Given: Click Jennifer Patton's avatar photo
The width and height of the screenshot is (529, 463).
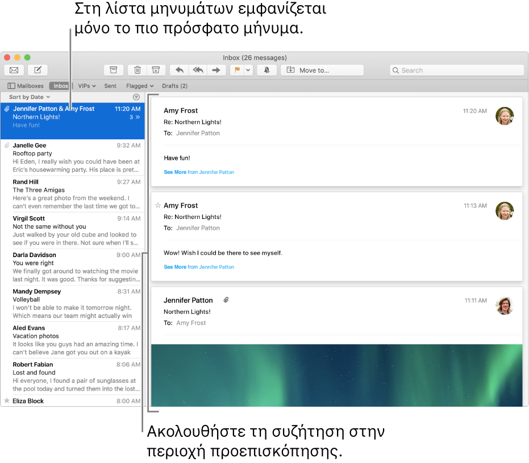Looking at the screenshot, I should tap(505, 305).
